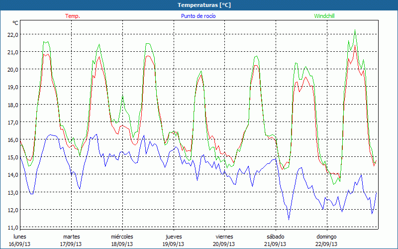Click the red Temp. legend label
The height and width of the screenshot is (249, 398).
73,16
